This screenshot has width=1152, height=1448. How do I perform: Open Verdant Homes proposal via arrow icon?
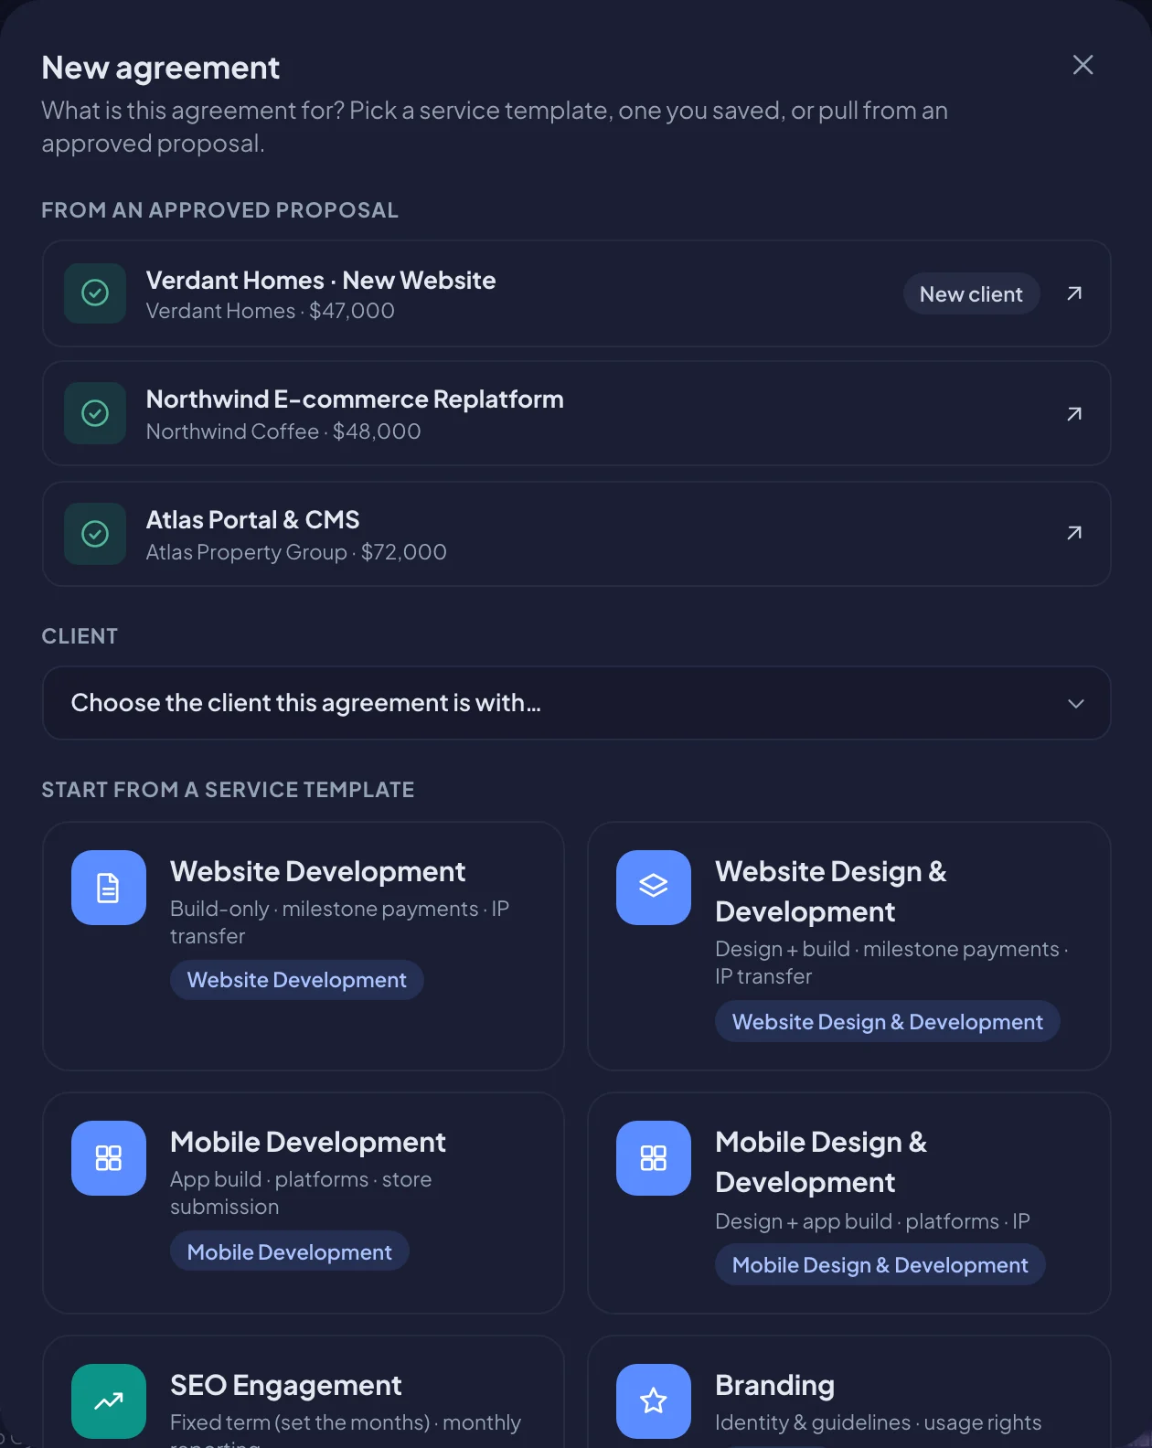[1074, 293]
